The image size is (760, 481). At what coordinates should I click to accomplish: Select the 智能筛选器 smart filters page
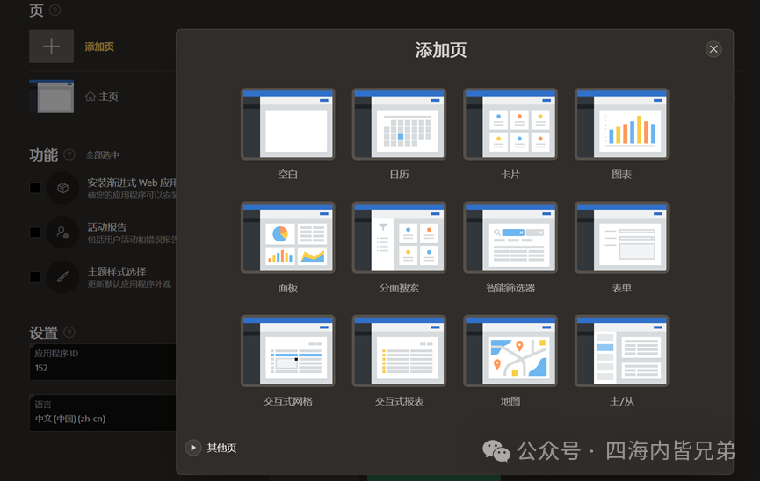(510, 237)
